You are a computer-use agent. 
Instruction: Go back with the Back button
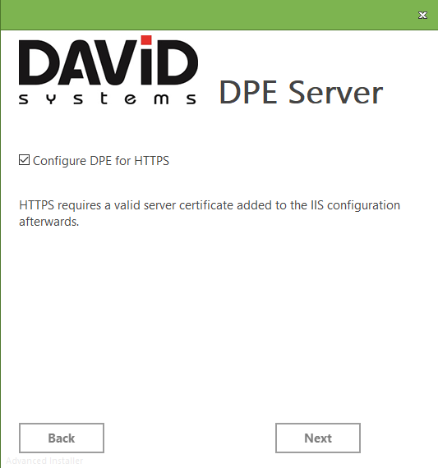pos(62,438)
